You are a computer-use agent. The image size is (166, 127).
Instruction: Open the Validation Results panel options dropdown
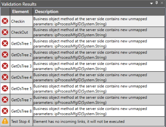pyautogui.click(x=152, y=4)
